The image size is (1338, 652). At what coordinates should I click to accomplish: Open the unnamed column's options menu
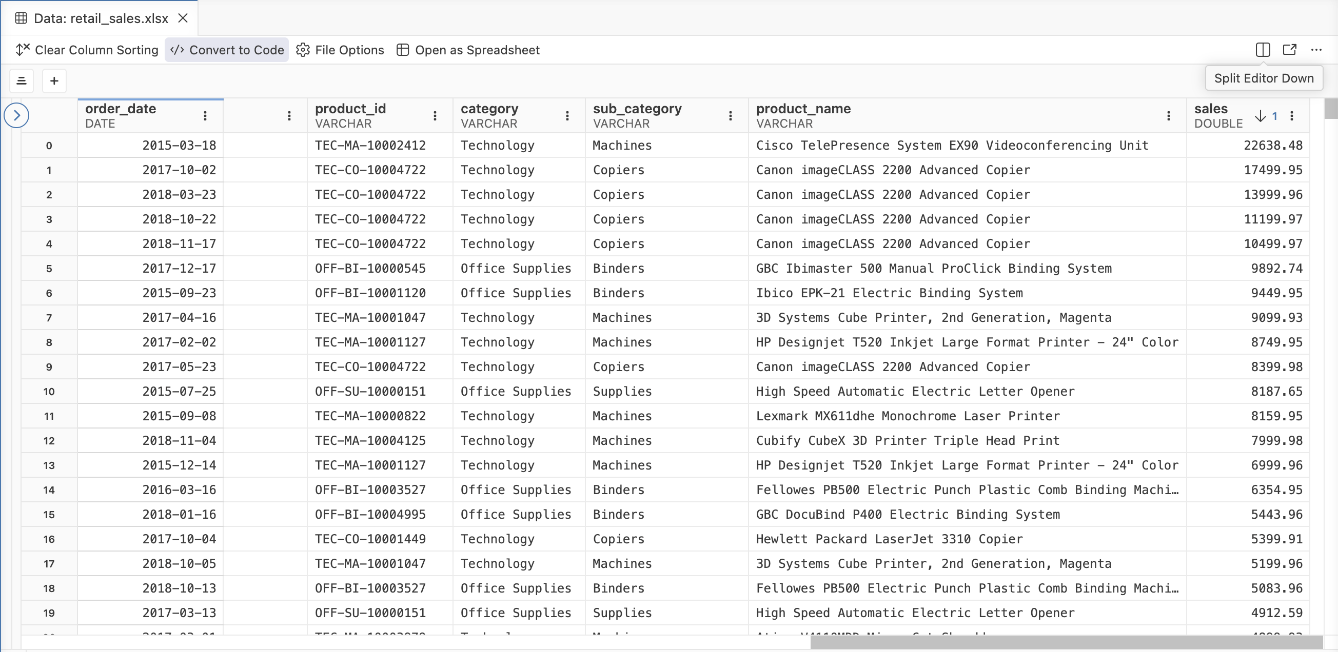point(289,116)
